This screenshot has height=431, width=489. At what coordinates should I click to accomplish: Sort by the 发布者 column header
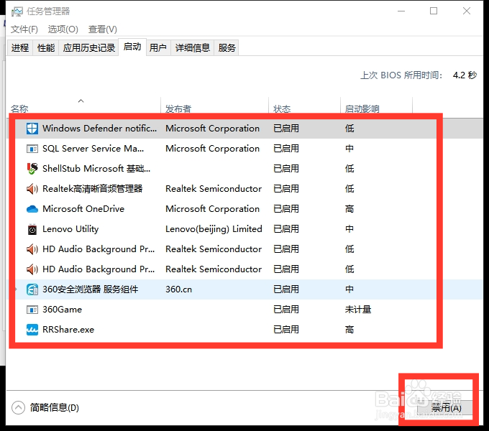click(178, 108)
